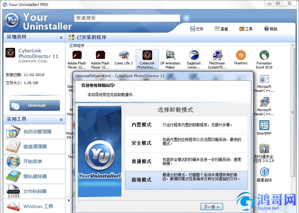Select the FinePrint program icon
The height and width of the screenshot is (213, 299).
(x=241, y=55)
